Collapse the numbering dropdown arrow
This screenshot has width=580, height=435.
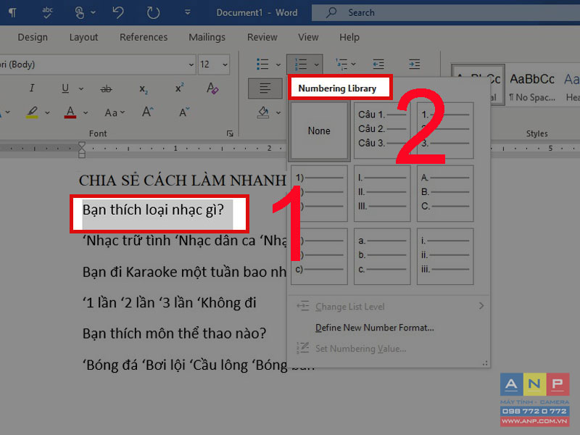tap(317, 65)
